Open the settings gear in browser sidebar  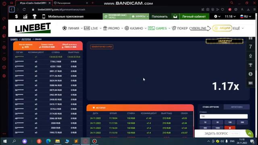pyautogui.click(x=4, y=76)
